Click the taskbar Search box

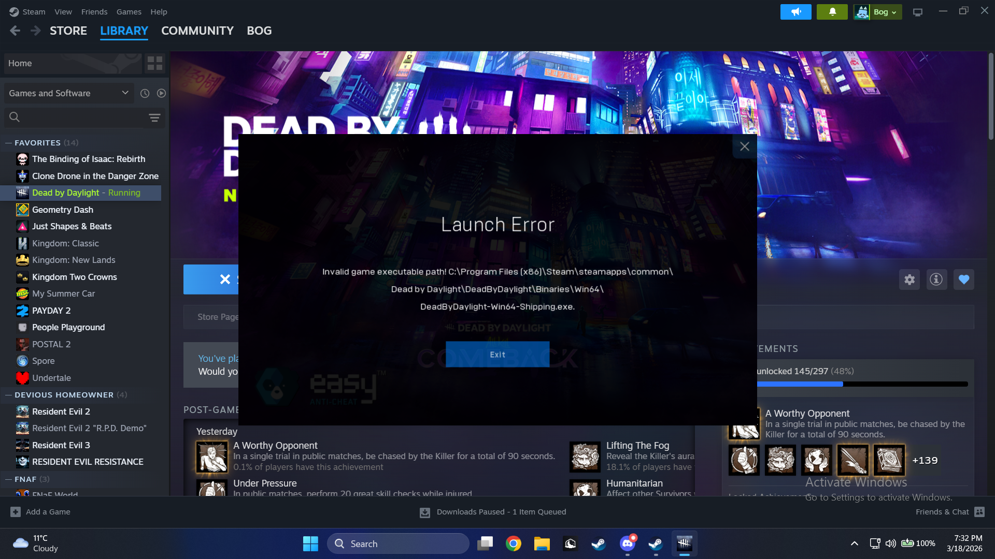point(398,543)
